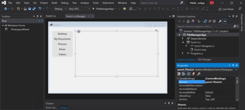Viewport: 245px width, 110px height.
Task: Expand the Dependencies node
Action: click(x=183, y=38)
